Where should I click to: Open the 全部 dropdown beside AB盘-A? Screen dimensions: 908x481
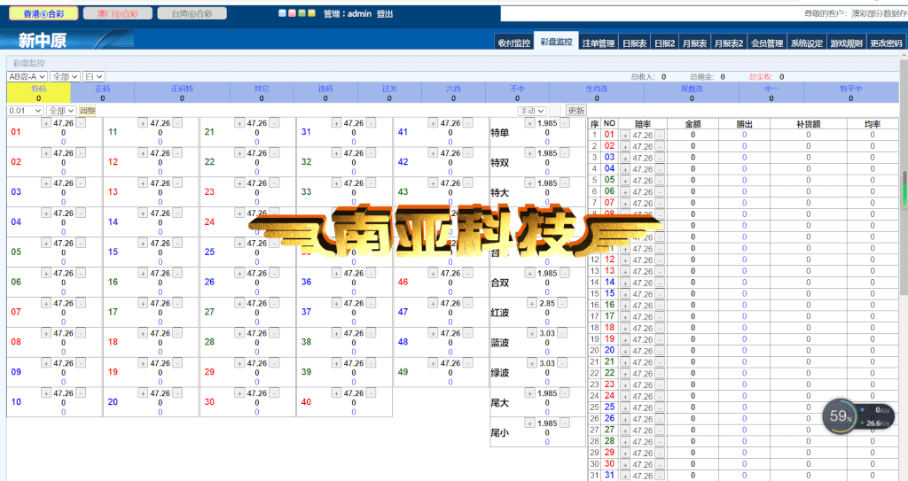(x=65, y=76)
